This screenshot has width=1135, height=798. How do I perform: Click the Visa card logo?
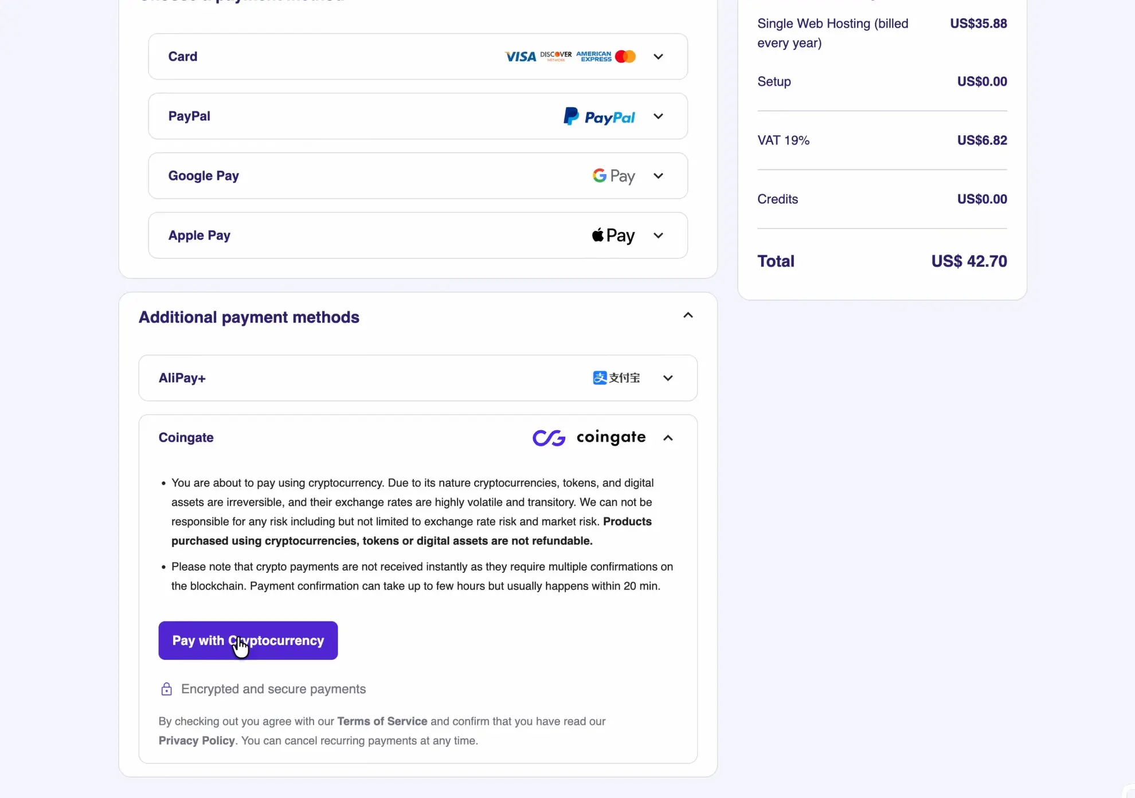click(520, 56)
